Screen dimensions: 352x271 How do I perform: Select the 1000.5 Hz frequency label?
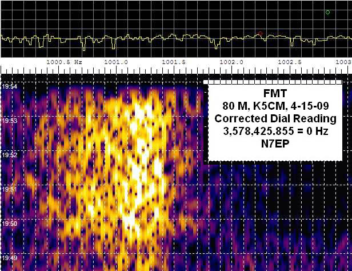pyautogui.click(x=65, y=62)
